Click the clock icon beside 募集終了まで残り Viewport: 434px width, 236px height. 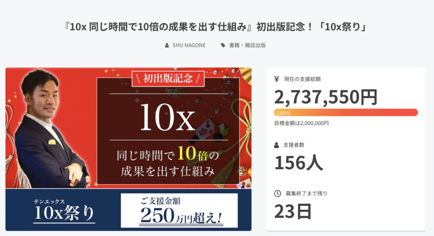point(277,193)
